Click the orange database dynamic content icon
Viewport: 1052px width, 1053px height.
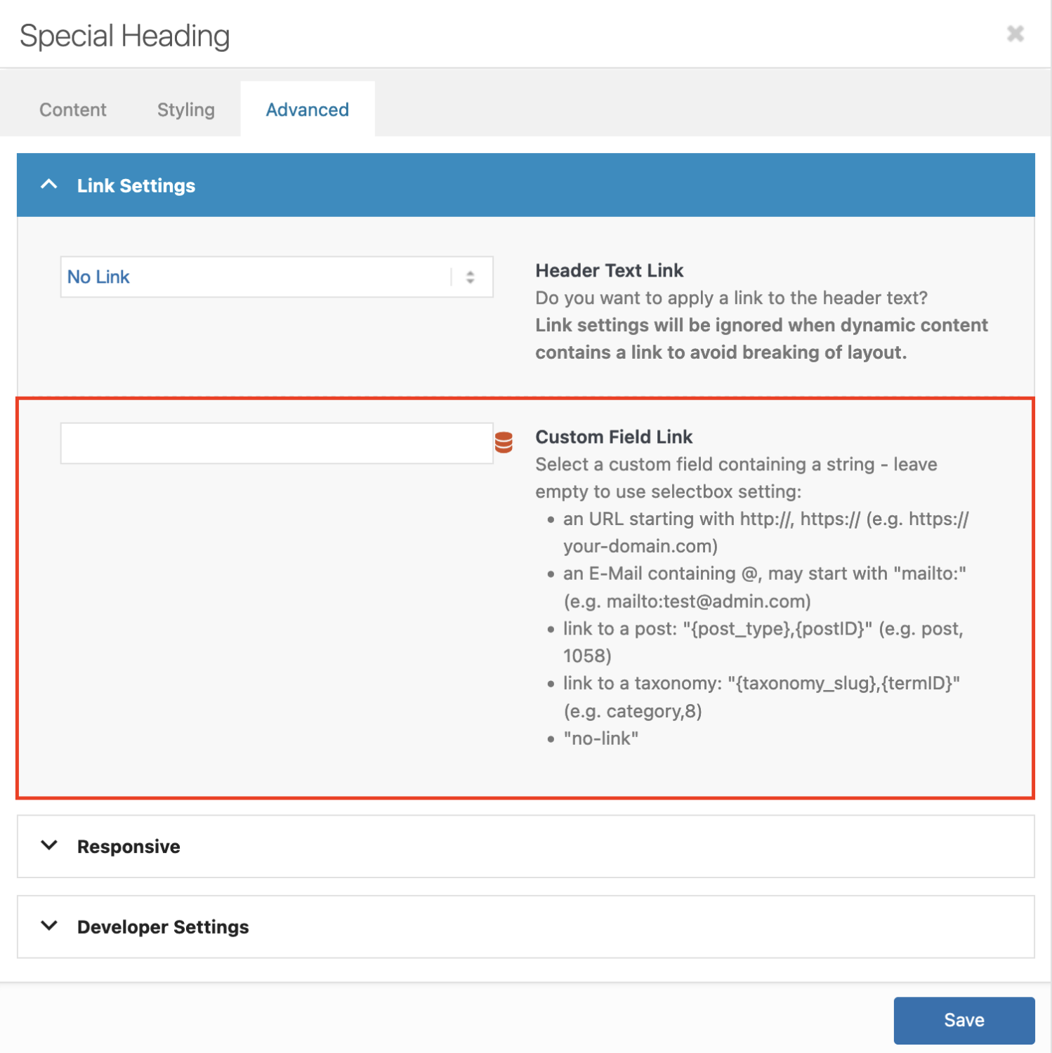click(504, 442)
